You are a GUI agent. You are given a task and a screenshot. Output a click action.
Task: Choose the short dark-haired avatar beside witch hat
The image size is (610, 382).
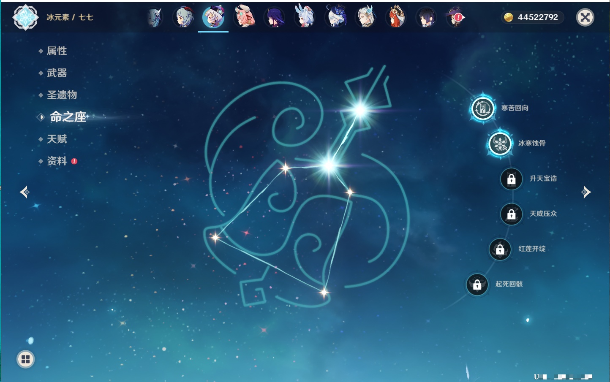tap(426, 17)
